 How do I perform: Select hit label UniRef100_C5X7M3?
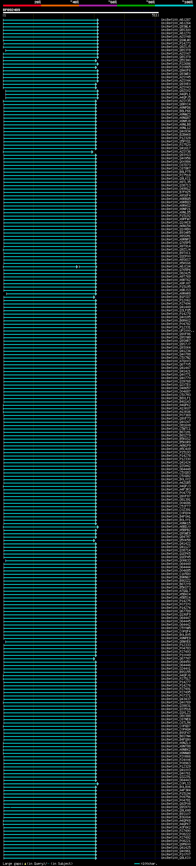pyautogui.click(x=175, y=395)
